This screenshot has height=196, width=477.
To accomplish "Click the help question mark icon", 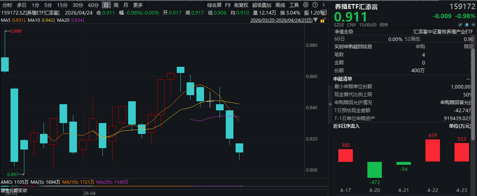I will [315, 5].
